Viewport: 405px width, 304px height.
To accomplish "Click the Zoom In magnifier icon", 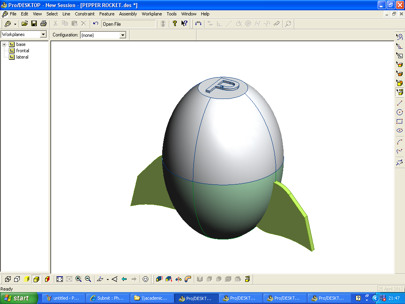I will (x=79, y=279).
